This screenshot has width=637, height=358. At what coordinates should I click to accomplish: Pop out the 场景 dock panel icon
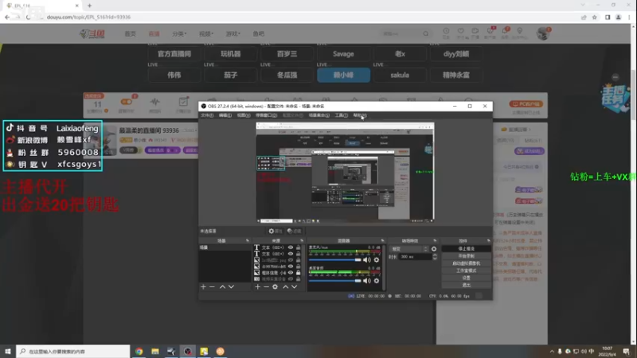[248, 241]
